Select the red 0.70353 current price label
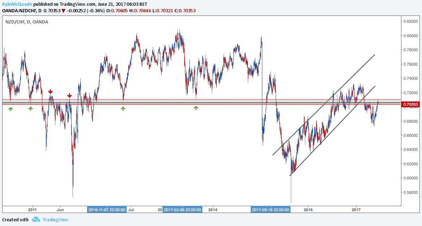Image resolution: width=422 pixels, height=226 pixels. click(x=411, y=104)
